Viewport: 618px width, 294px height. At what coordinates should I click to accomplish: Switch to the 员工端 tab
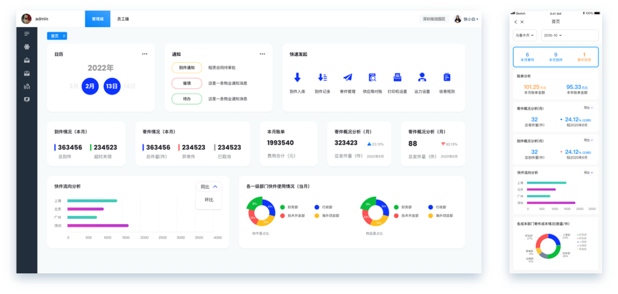(123, 19)
